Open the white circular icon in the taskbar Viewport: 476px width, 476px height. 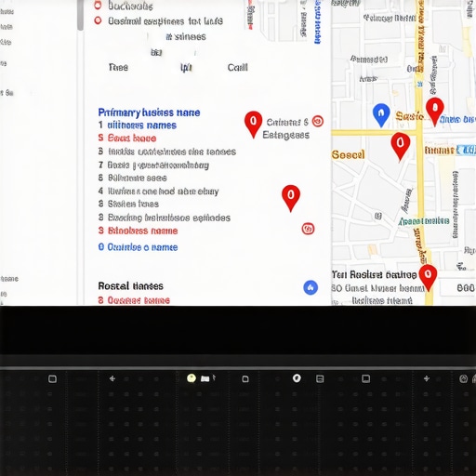tap(297, 378)
